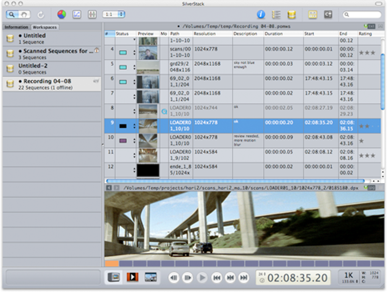Switch to the Information tab
The image size is (387, 292).
16,27
